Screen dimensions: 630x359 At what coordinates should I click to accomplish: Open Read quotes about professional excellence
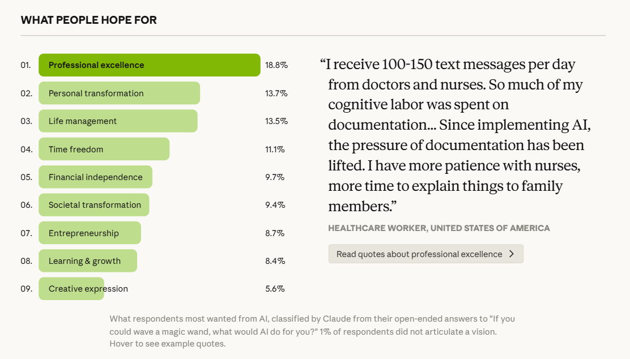pos(419,254)
